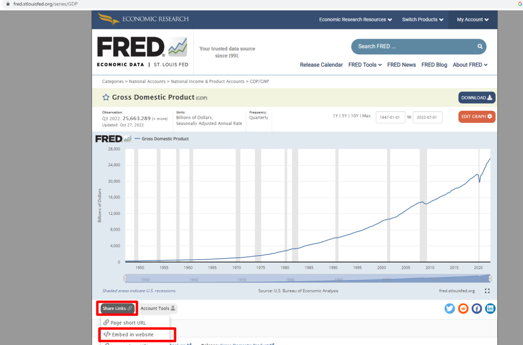
Task: Click 'Seasonally Adjusted Annual Rate' units text
Action: (209, 123)
